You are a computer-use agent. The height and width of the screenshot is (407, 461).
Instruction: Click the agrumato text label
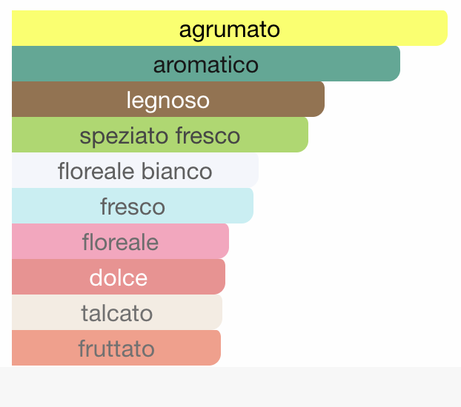(230, 30)
